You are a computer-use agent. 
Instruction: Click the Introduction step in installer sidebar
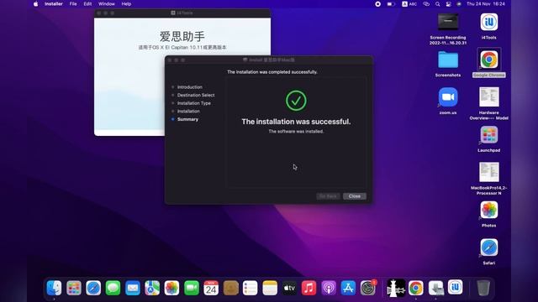pos(190,87)
